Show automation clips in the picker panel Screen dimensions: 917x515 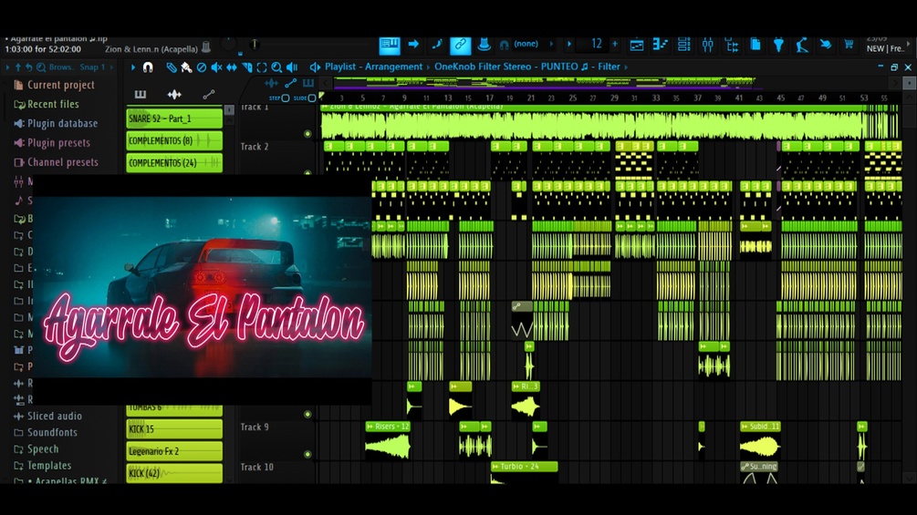click(209, 94)
